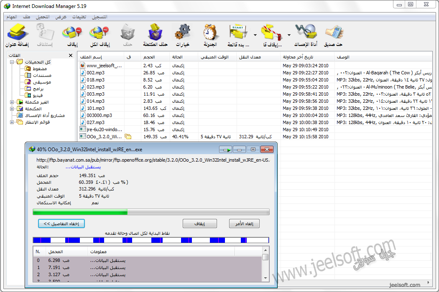Click the Stop (إيقاف) toolbar icon

(x=72, y=35)
